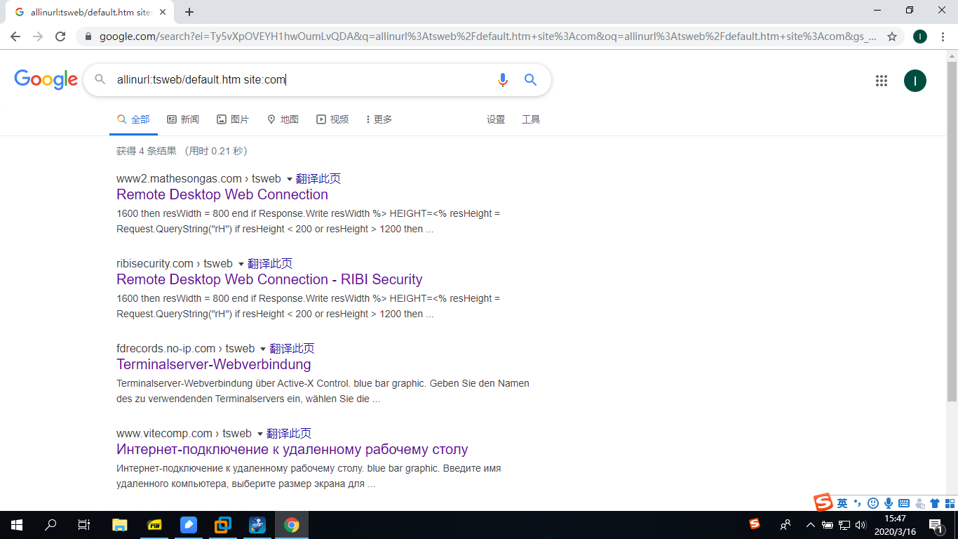Switch to 新闻 tab
This screenshot has width=958, height=539.
[183, 119]
